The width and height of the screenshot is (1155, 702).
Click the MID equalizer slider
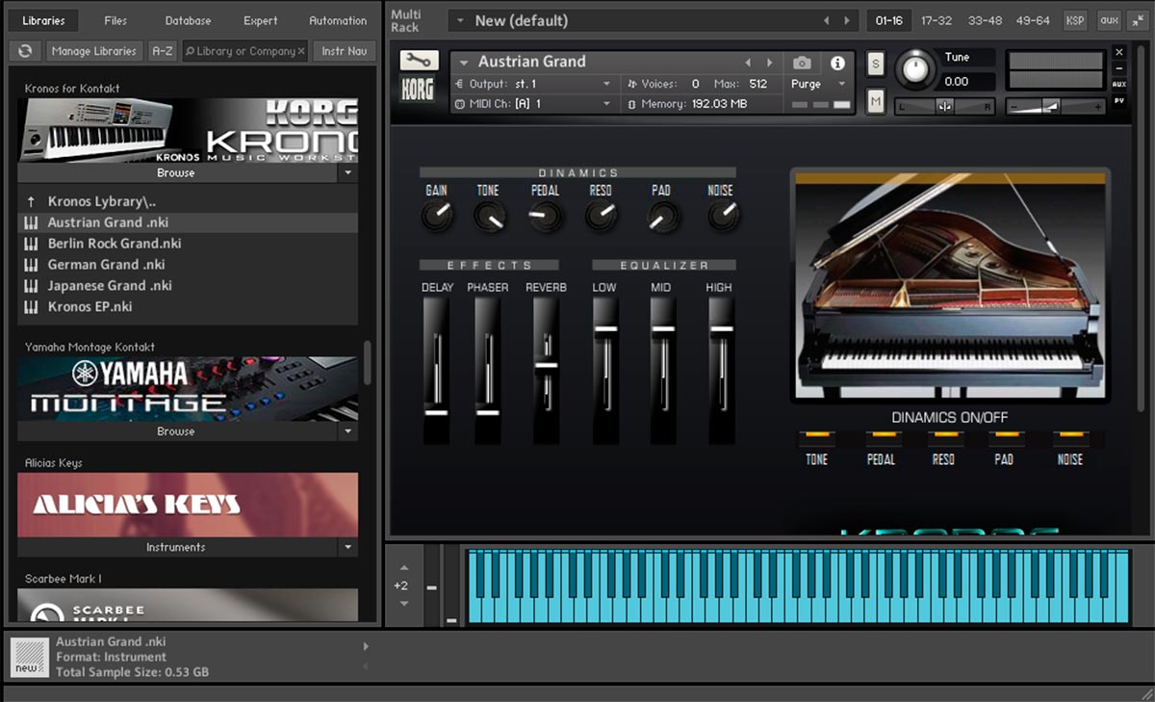[x=663, y=371]
